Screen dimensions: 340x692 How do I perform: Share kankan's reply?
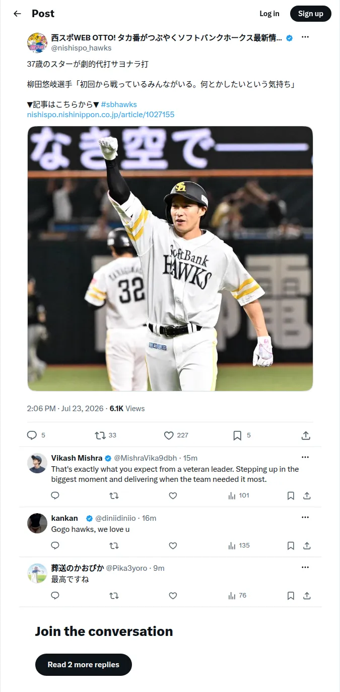pyautogui.click(x=307, y=546)
